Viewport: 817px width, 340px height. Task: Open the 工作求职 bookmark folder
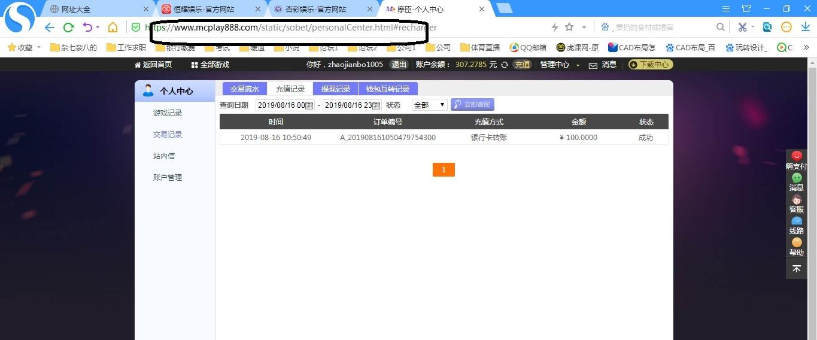(126, 47)
